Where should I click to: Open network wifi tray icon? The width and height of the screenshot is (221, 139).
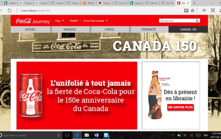pyautogui.click(x=191, y=135)
